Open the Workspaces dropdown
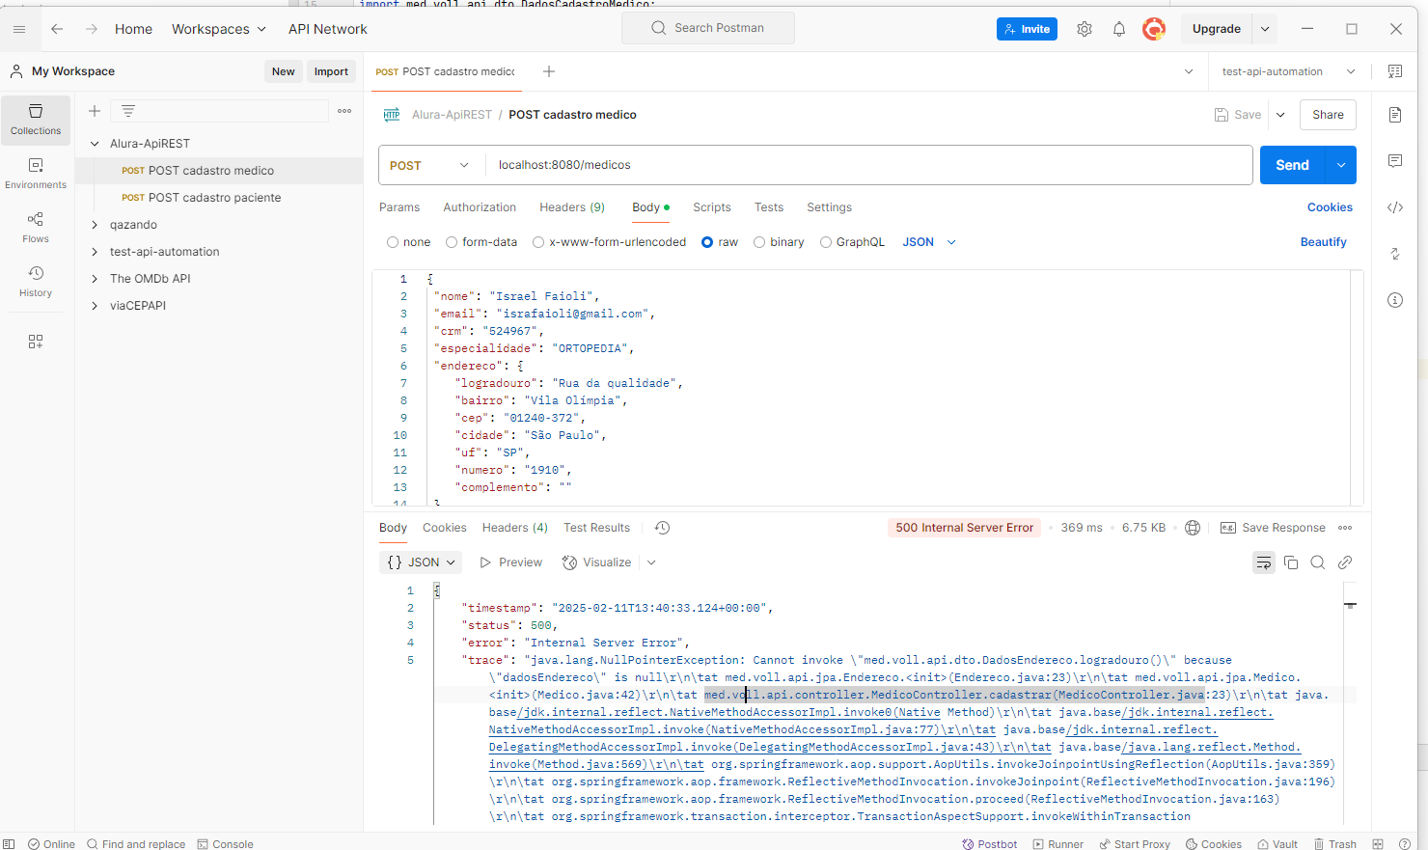The width and height of the screenshot is (1428, 850). point(219,29)
